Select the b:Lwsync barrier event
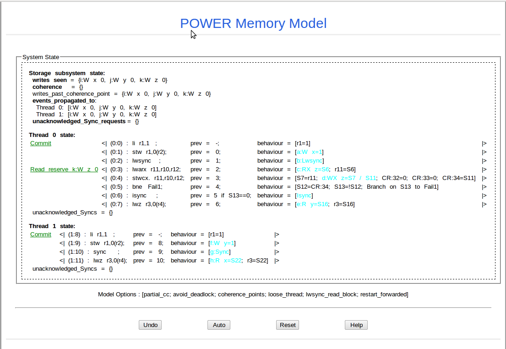506x349 pixels. (310, 161)
